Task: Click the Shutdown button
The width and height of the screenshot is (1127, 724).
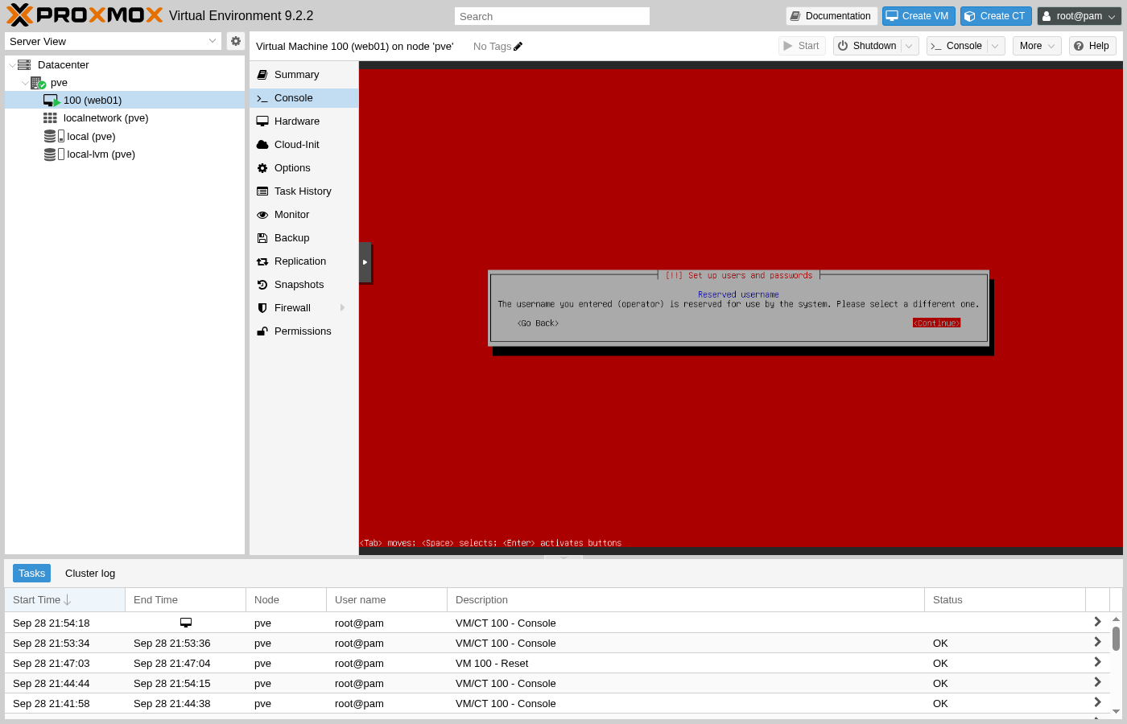Action: (868, 46)
